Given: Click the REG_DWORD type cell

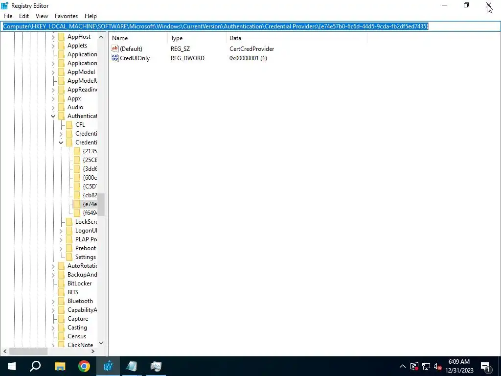Looking at the screenshot, I should tap(187, 58).
